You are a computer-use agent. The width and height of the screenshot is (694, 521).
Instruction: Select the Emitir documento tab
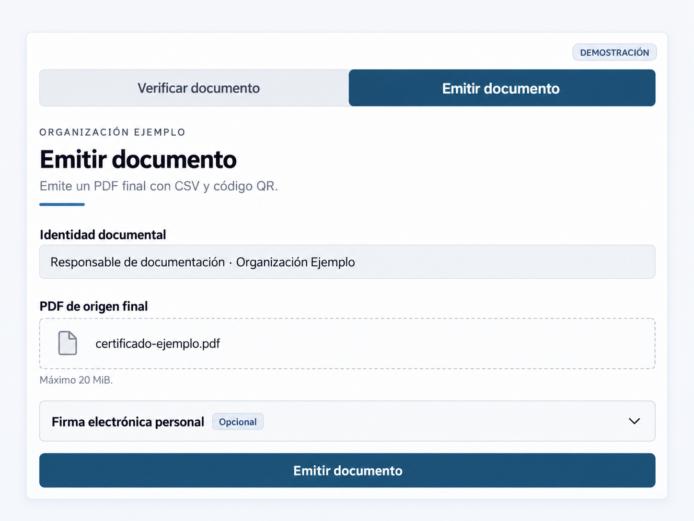tap(502, 88)
